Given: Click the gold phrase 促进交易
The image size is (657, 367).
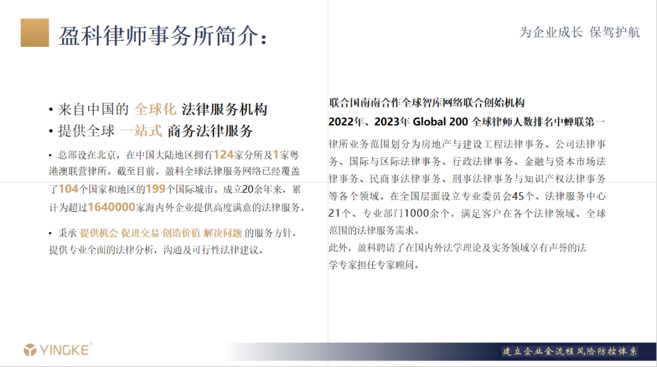Looking at the screenshot, I should (x=140, y=233).
